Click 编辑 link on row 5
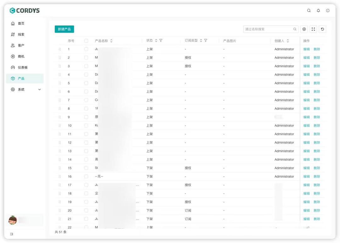Screen dimensions: 340x243 pyautogui.click(x=306, y=83)
